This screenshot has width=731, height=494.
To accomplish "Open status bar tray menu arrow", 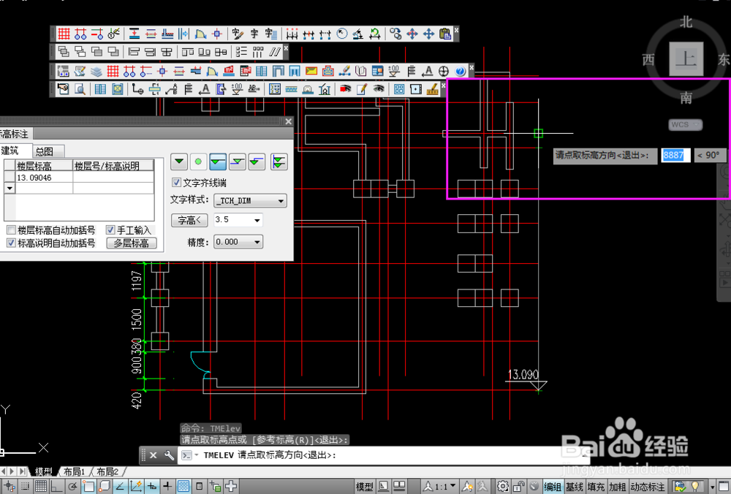I will click(712, 487).
